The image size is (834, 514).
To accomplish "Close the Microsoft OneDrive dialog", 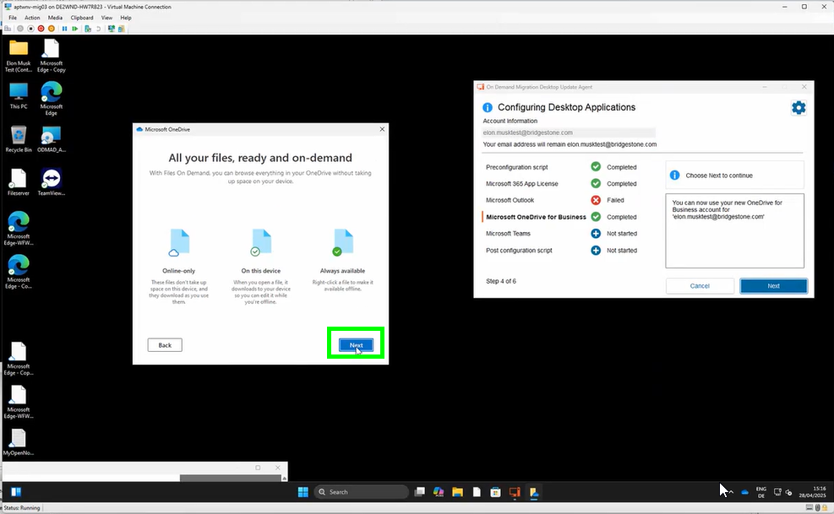I will pyautogui.click(x=382, y=129).
